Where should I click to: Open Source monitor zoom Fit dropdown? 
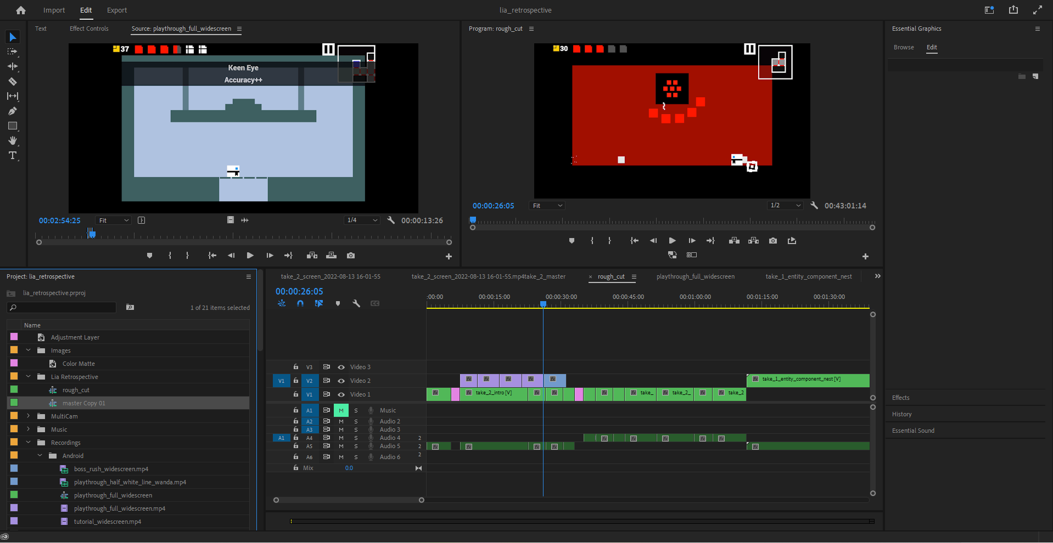(114, 220)
